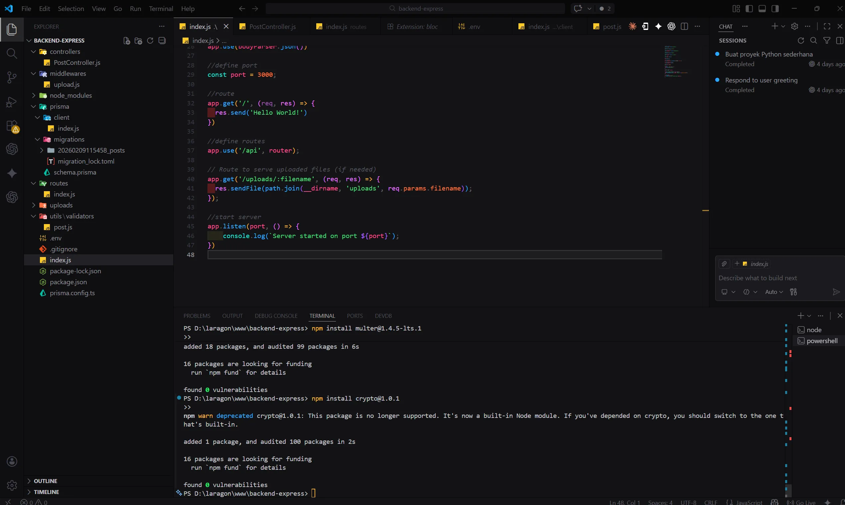Image resolution: width=845 pixels, height=505 pixels.
Task: Open the Search view in the activity bar
Action: 12,54
